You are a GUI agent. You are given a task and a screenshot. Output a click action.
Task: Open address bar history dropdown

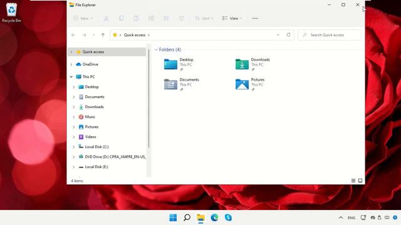point(278,35)
